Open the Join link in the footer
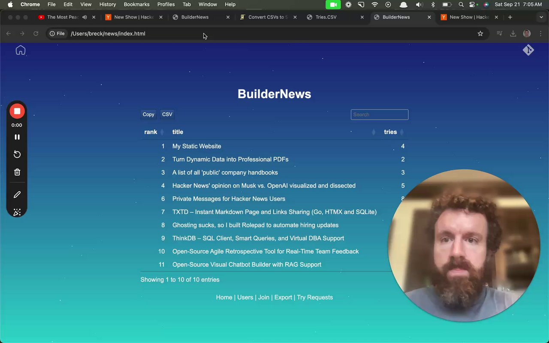 [x=264, y=297]
